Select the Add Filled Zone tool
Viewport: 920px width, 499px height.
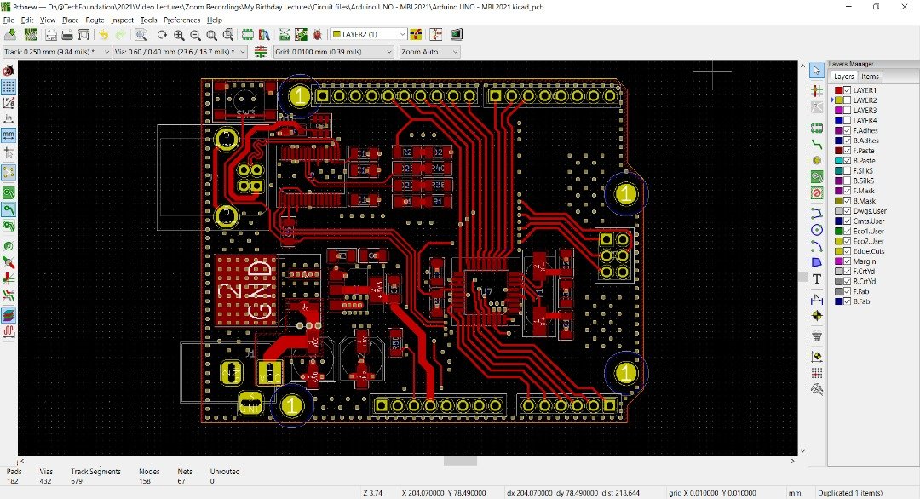coord(816,176)
